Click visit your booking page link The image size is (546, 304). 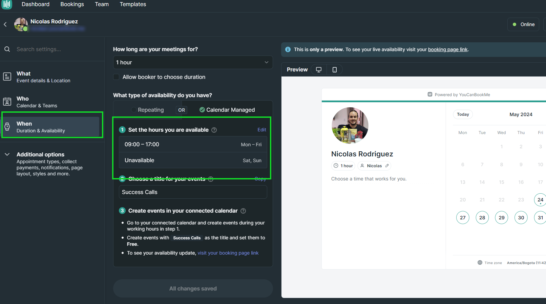(228, 253)
